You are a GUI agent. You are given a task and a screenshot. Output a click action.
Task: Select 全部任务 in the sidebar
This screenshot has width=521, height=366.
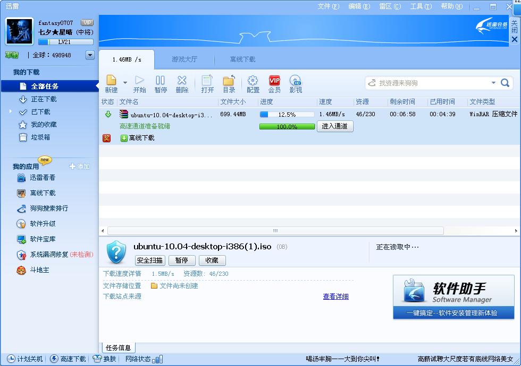(x=49, y=86)
